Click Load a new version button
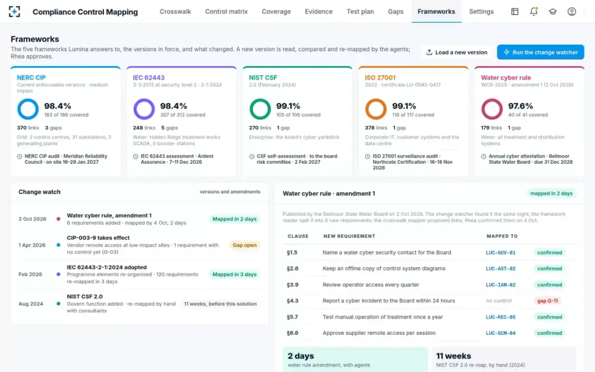Viewport: 595px width, 372px height. click(x=457, y=52)
